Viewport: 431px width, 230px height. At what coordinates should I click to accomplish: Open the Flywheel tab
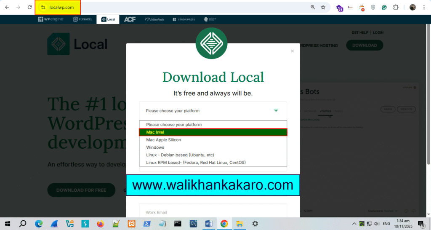[82, 19]
